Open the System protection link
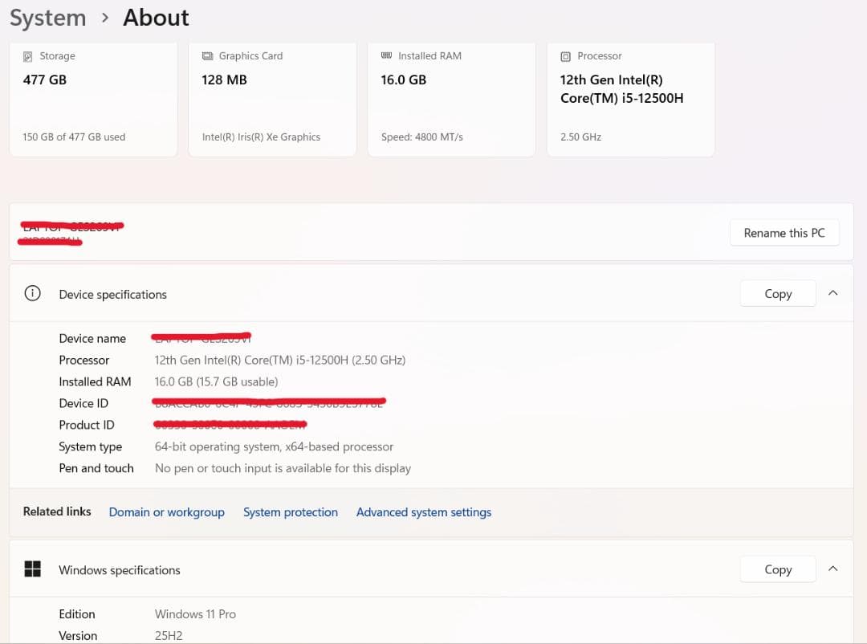 tap(290, 512)
